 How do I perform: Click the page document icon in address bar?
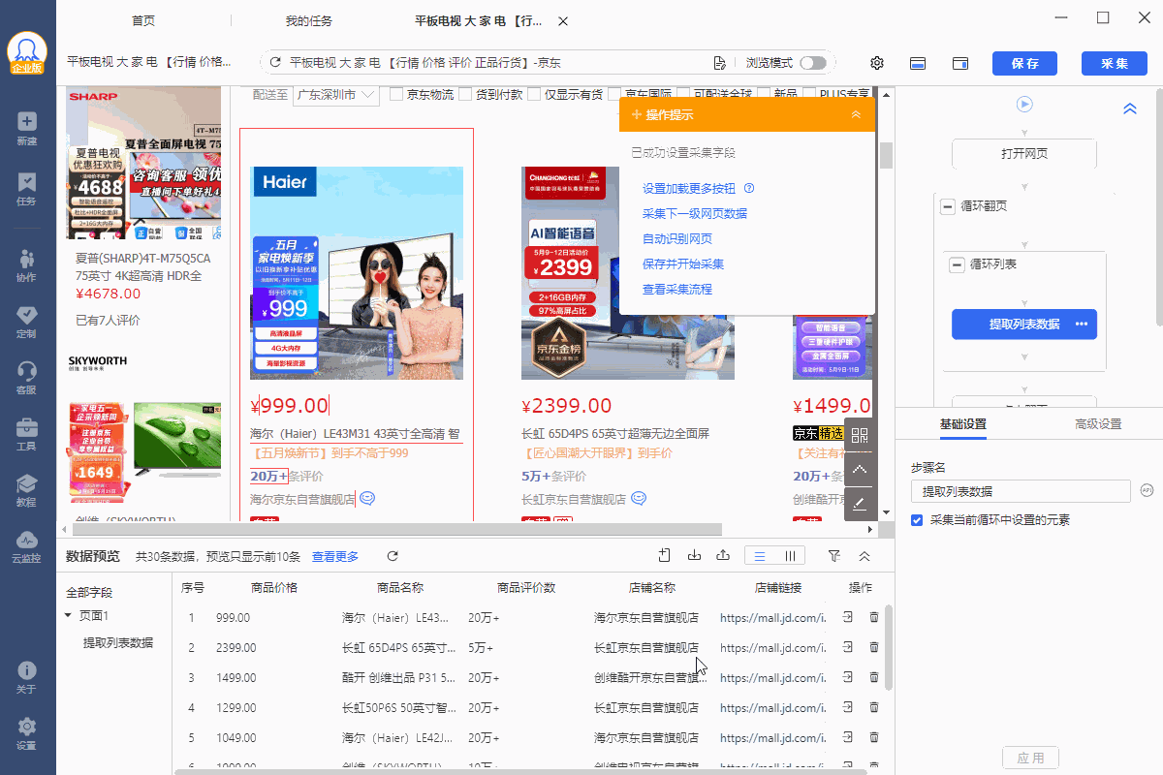coord(719,63)
